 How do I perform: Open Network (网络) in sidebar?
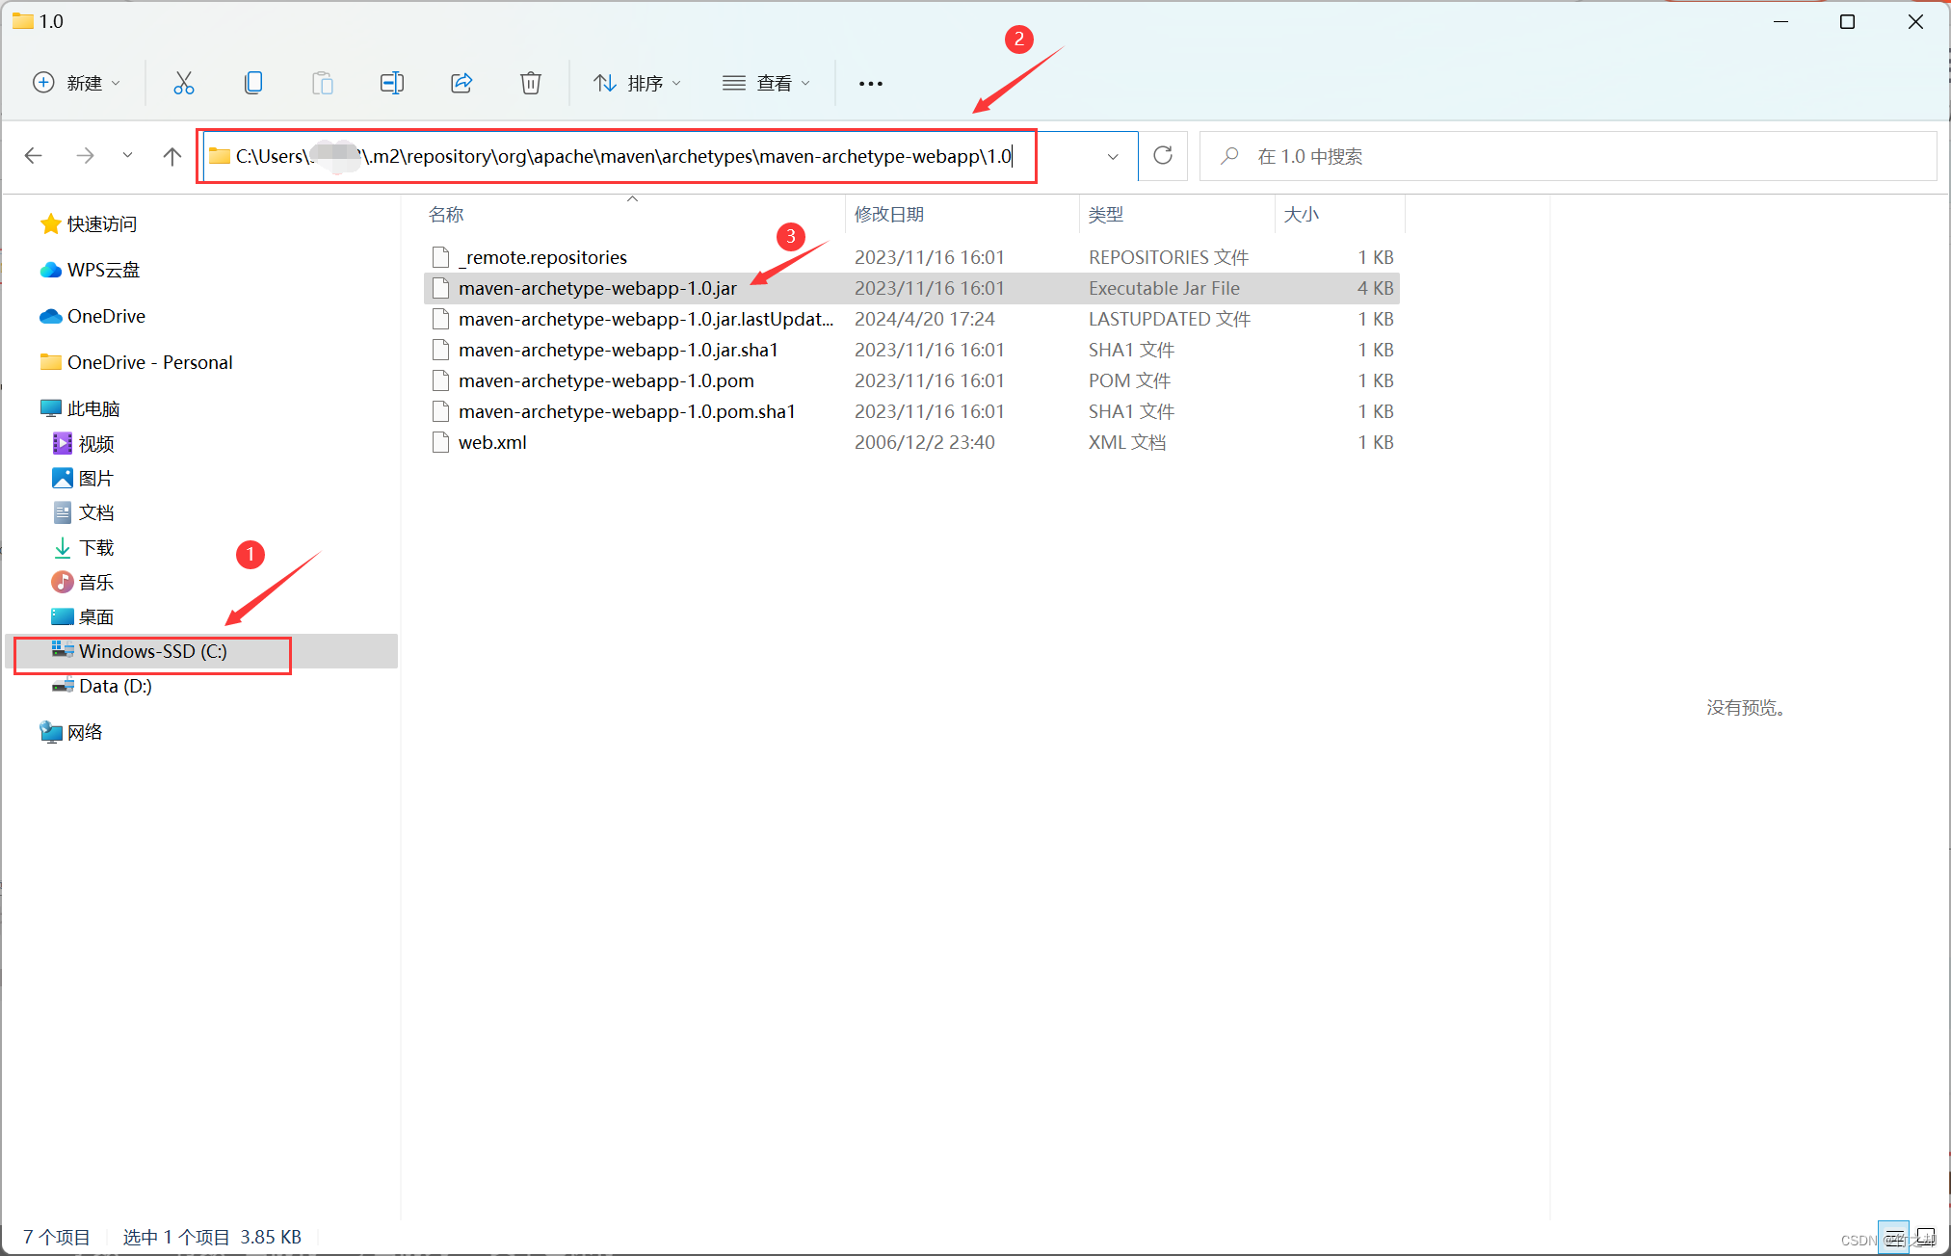[x=71, y=732]
